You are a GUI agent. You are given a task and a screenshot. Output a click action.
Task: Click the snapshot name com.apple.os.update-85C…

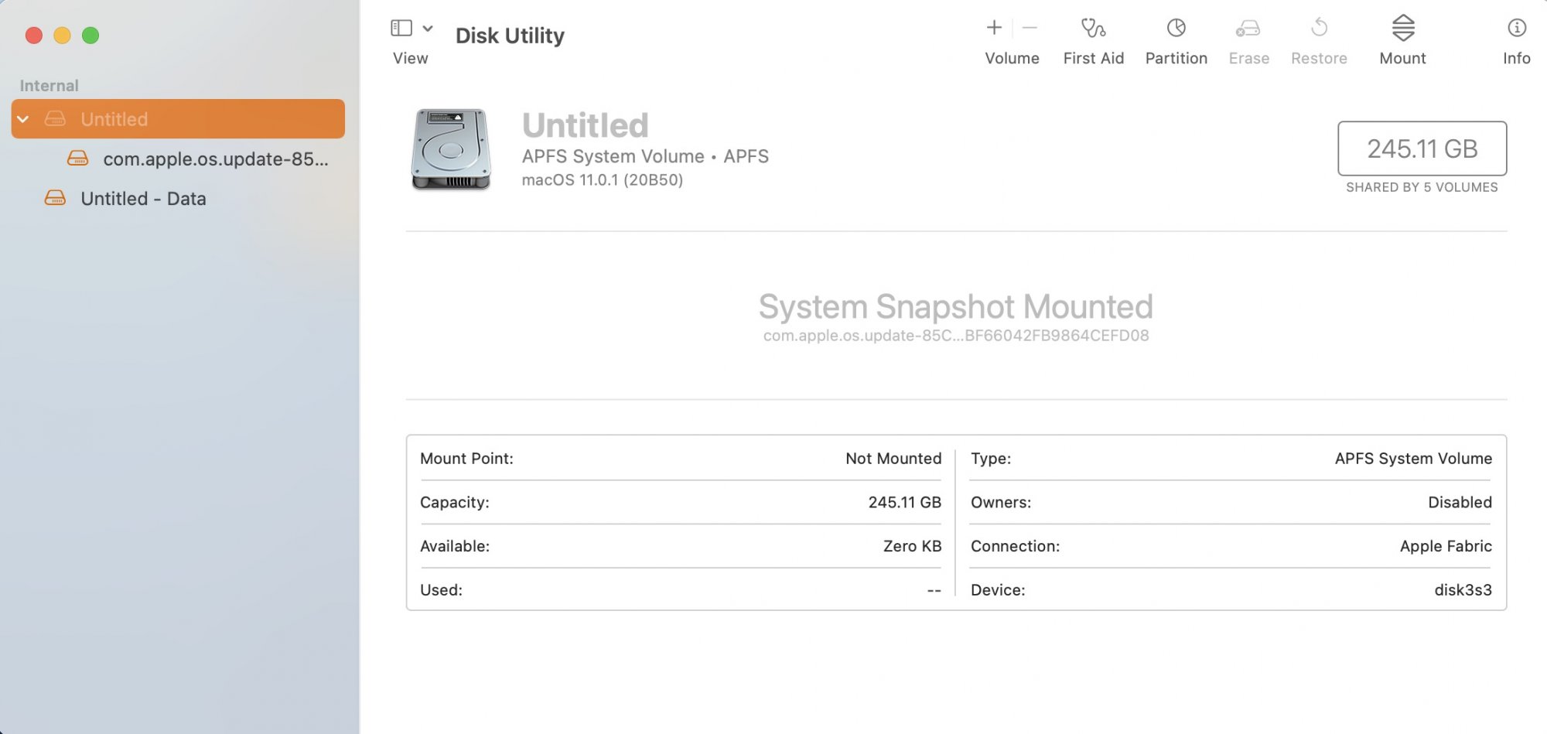point(956,336)
